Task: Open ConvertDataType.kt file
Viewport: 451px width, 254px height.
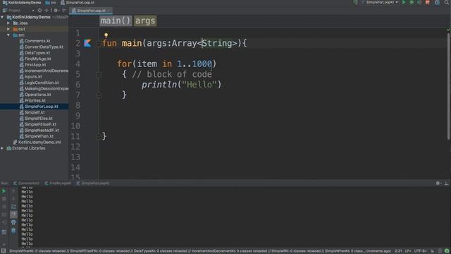Action: (x=41, y=47)
